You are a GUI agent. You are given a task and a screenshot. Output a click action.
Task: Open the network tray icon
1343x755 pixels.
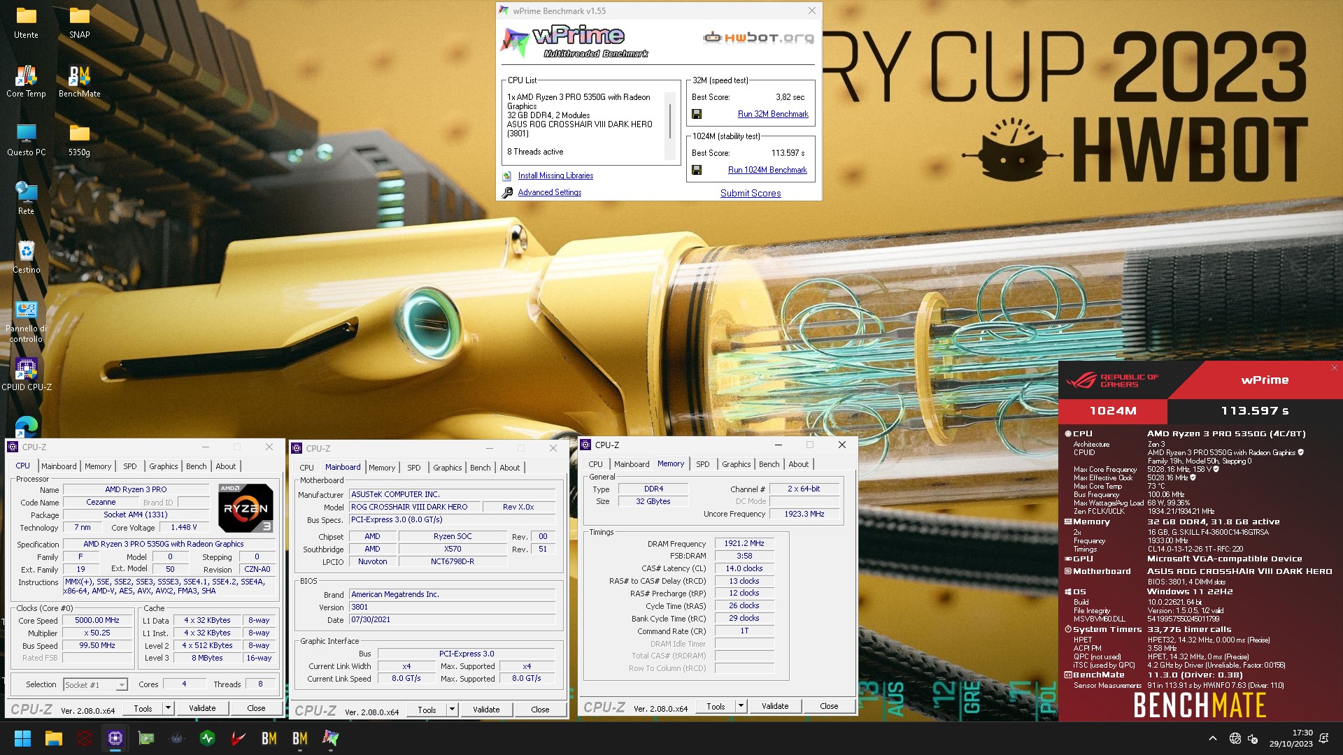[x=1235, y=738]
